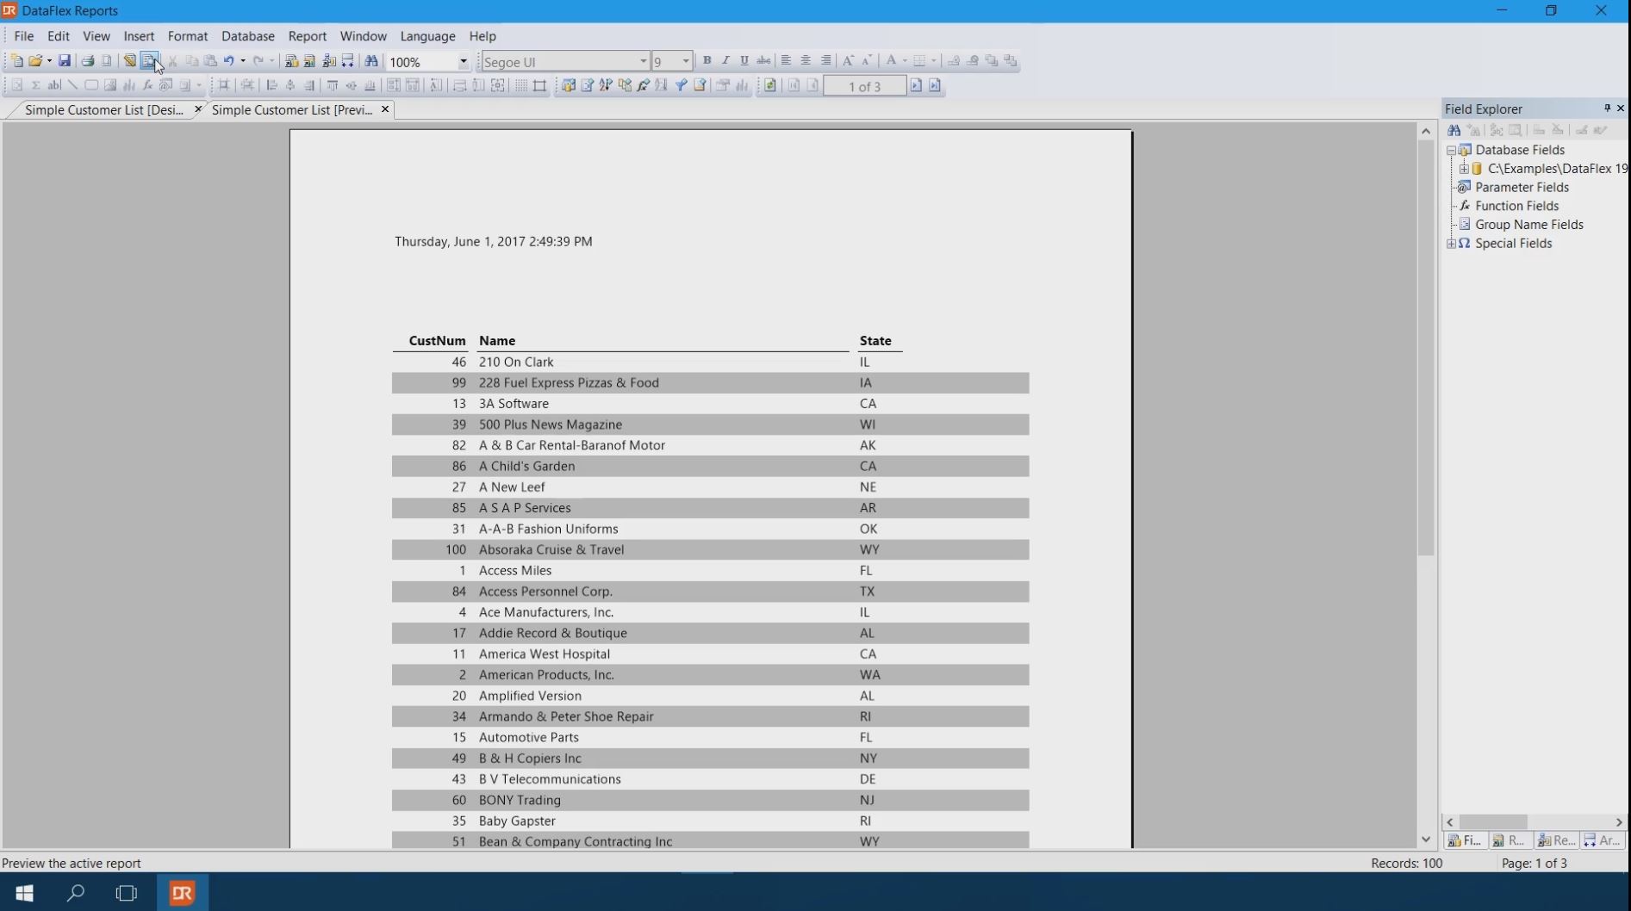Screen dimensions: 1631x911
Task: Open the Segoe UI font name dropdown
Action: (x=643, y=62)
